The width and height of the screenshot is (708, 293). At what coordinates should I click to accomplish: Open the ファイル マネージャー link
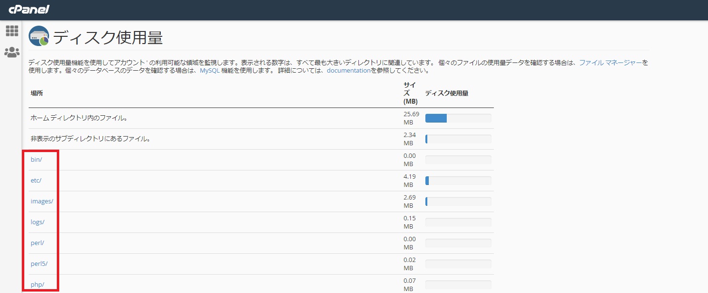point(610,62)
